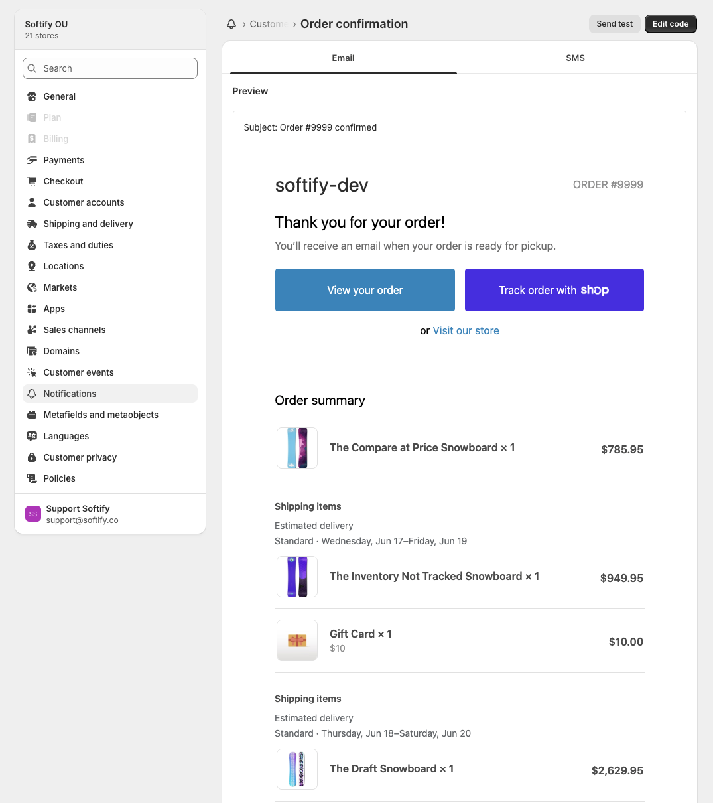Click the softify-dev store name heading
713x803 pixels.
(322, 185)
